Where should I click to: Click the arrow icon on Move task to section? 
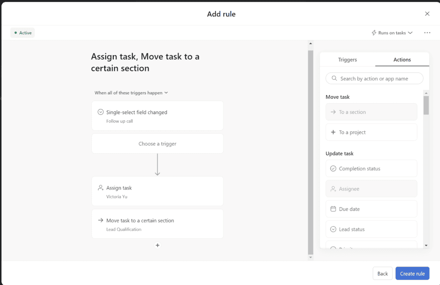(x=100, y=220)
